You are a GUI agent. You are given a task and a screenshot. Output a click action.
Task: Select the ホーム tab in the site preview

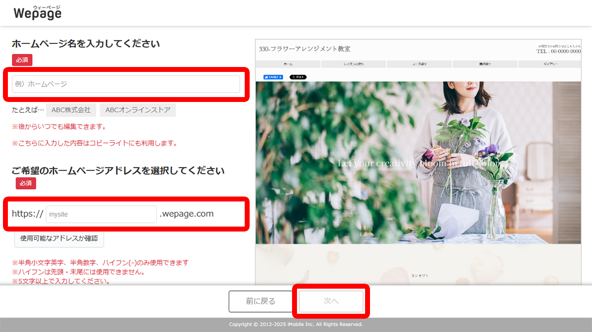pyautogui.click(x=288, y=64)
